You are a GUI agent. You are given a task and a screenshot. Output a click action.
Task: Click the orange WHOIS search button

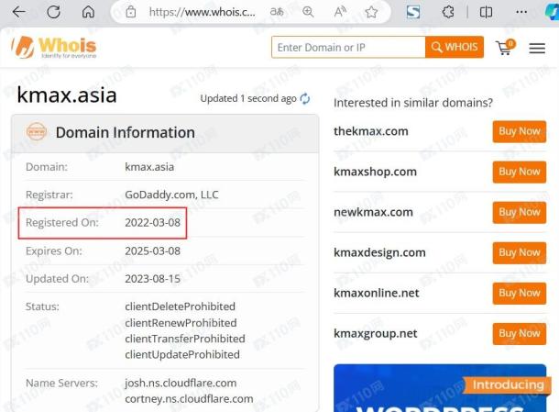(x=455, y=47)
